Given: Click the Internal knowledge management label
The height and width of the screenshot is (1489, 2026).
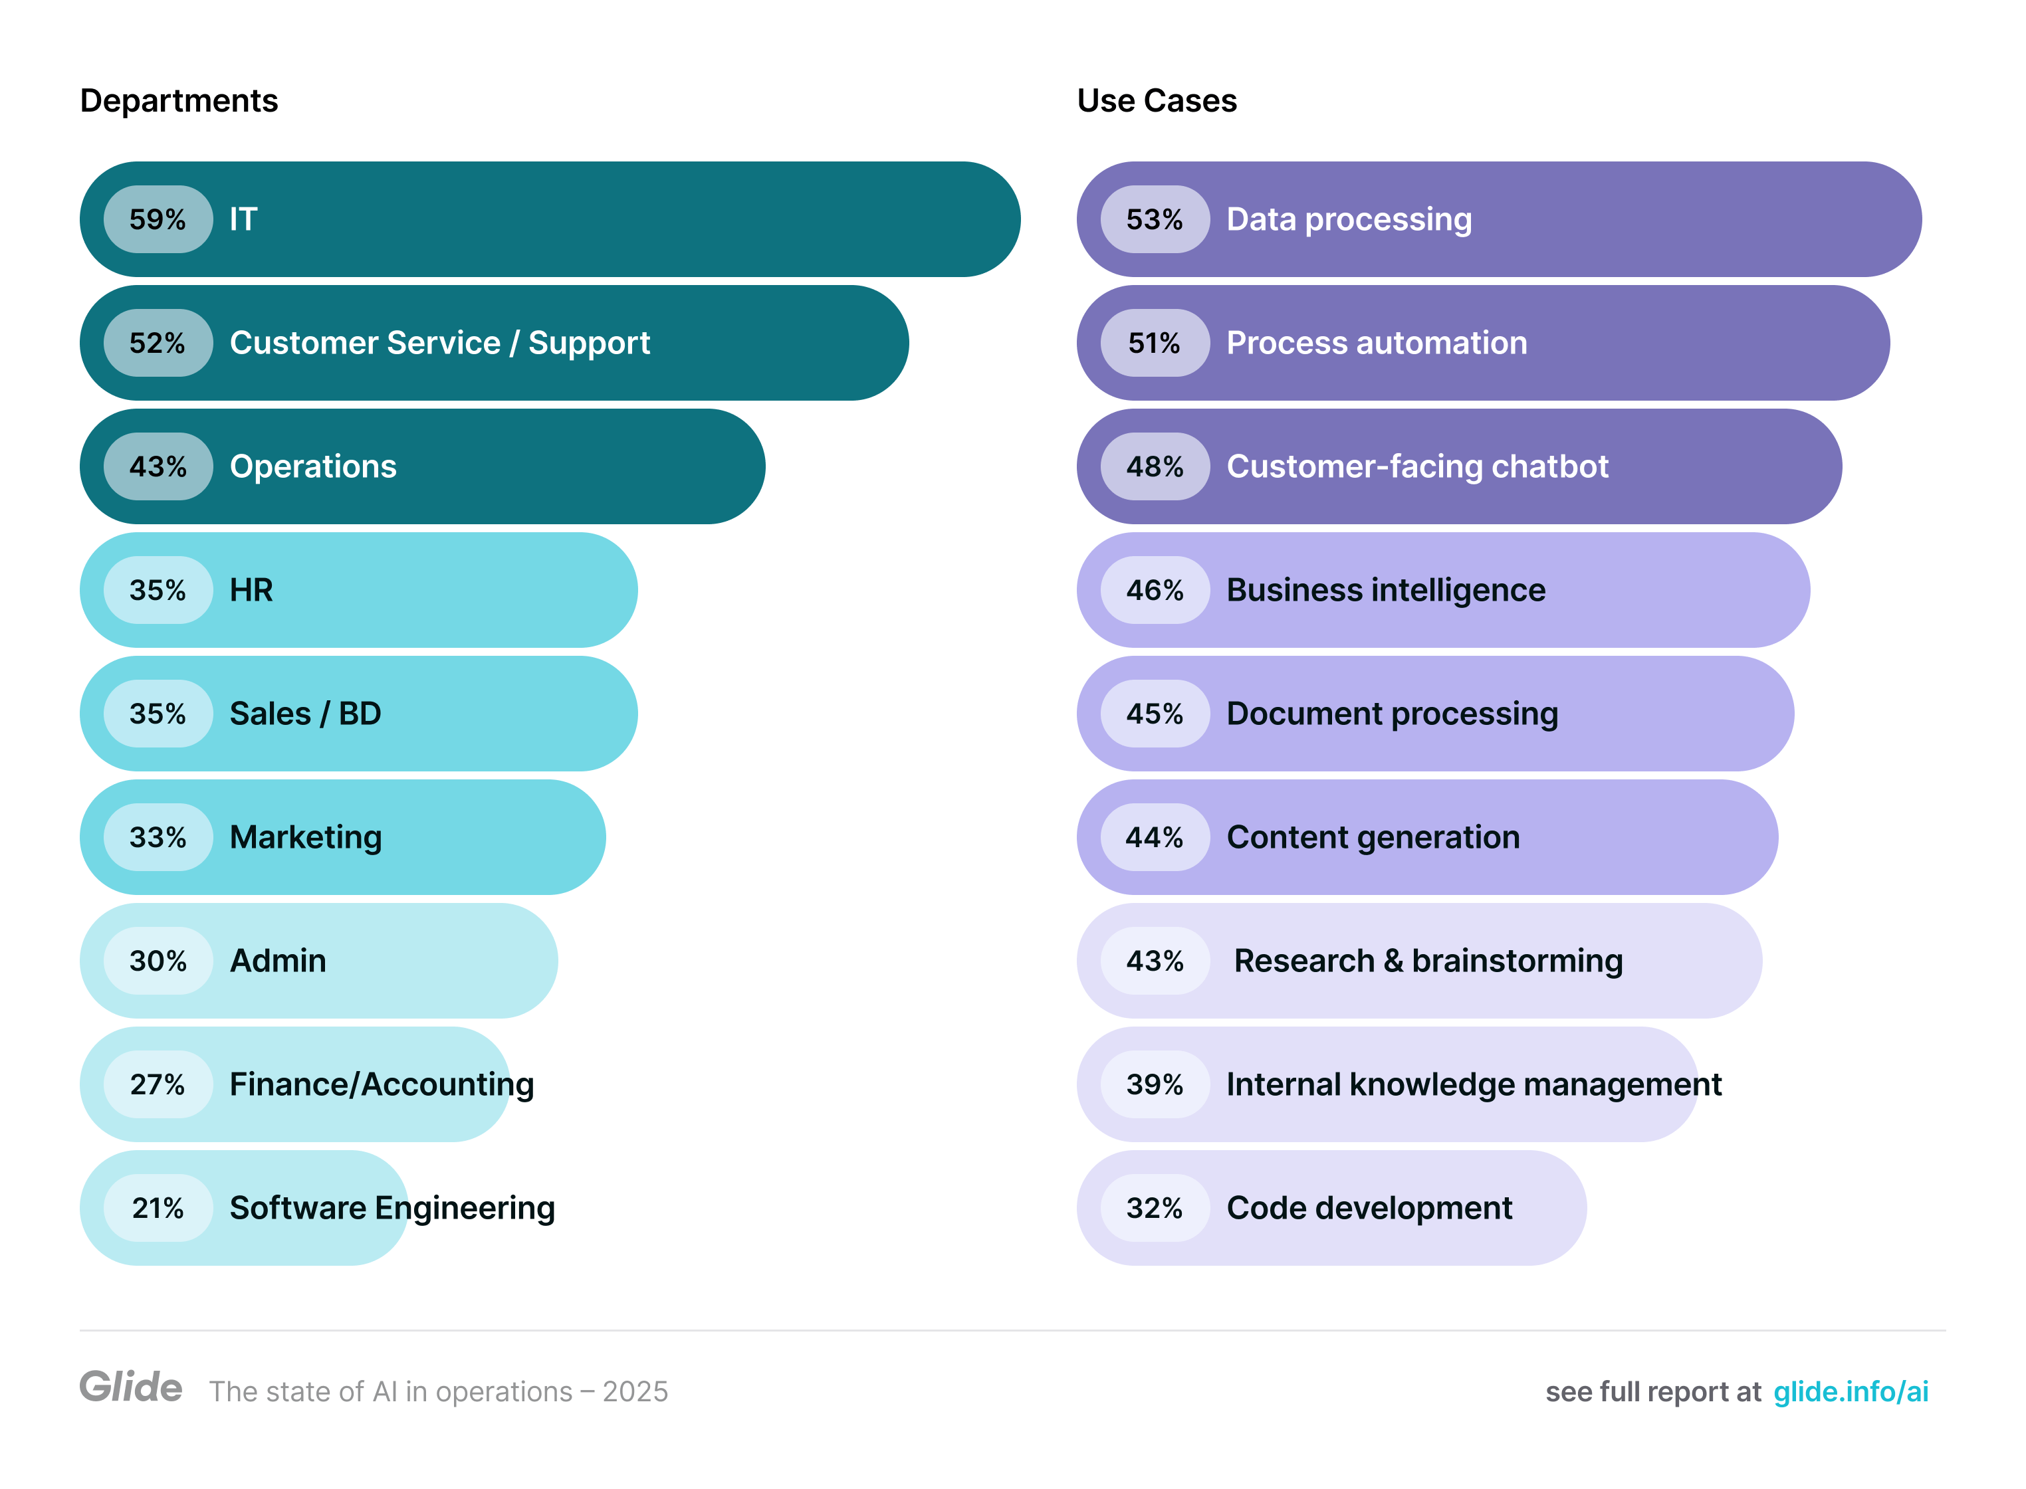Looking at the screenshot, I should pos(1473,1084).
